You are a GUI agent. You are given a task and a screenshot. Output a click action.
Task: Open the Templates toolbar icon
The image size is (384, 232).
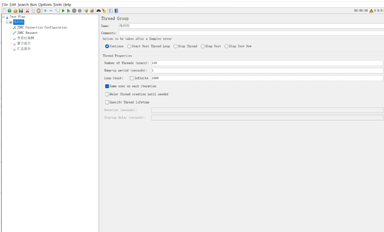click(x=10, y=11)
